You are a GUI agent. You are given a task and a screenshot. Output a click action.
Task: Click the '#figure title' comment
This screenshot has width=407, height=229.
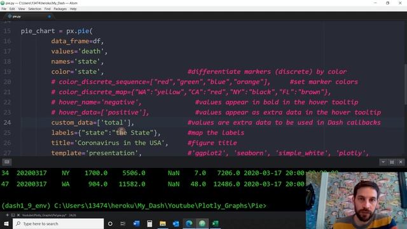pos(212,142)
